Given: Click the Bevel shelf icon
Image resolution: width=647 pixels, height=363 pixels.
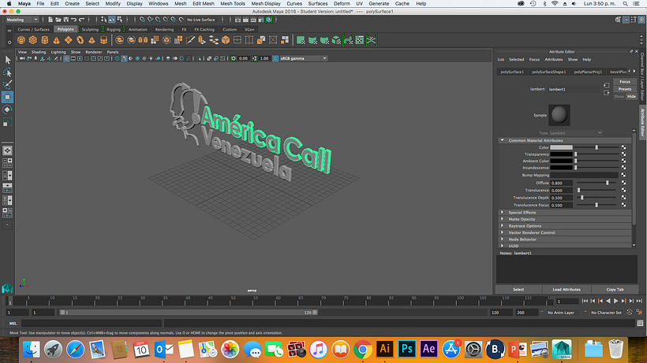Looking at the screenshot, I should [226, 40].
